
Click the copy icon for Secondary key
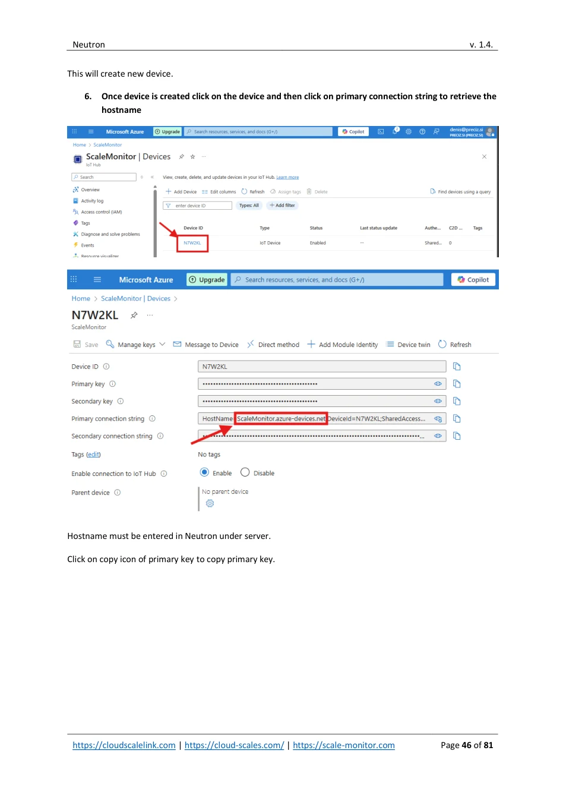coord(457,401)
